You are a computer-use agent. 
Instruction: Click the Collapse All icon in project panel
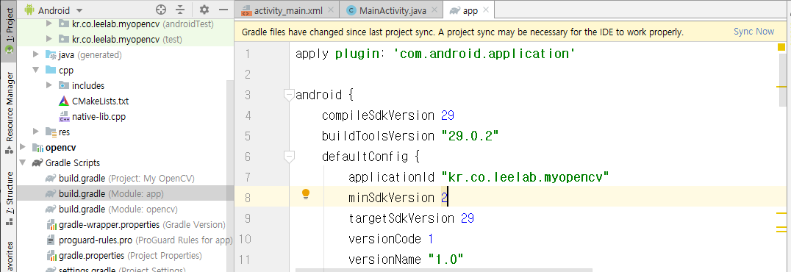[x=181, y=9]
